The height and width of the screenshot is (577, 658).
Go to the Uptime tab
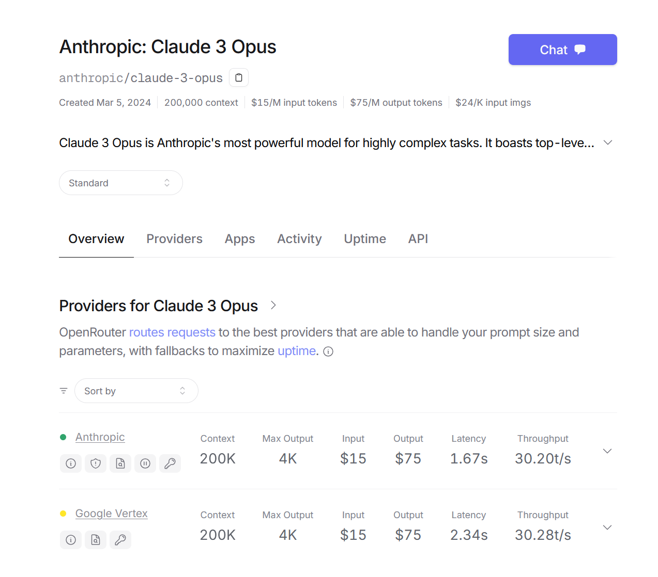pyautogui.click(x=365, y=239)
